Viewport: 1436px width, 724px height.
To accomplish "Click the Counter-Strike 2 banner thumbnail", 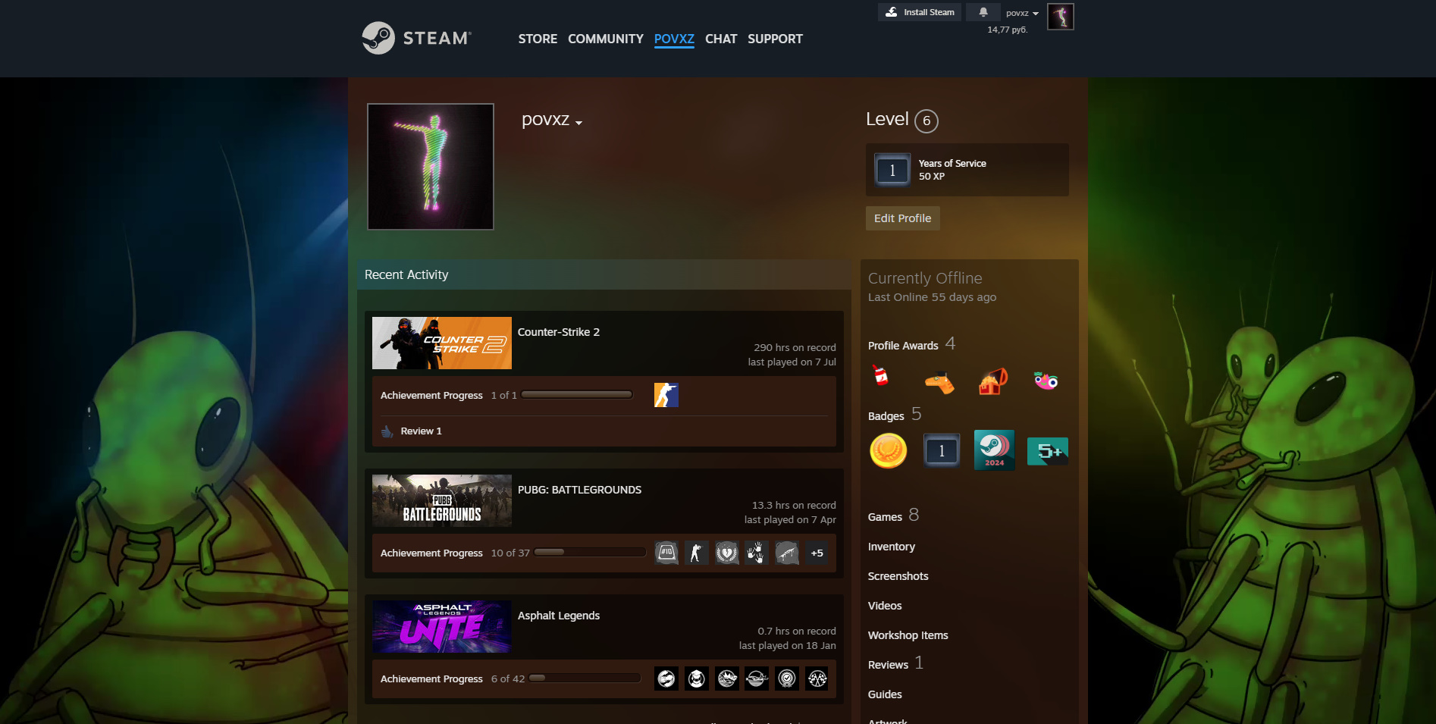I will click(442, 343).
